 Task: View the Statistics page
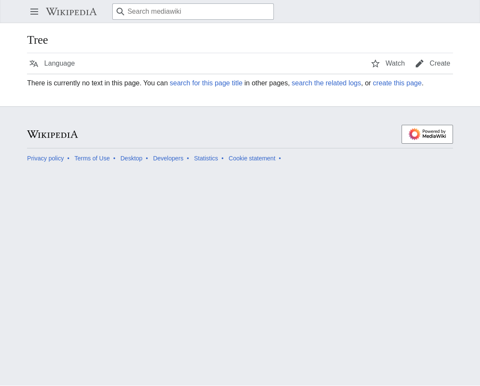[x=206, y=158]
